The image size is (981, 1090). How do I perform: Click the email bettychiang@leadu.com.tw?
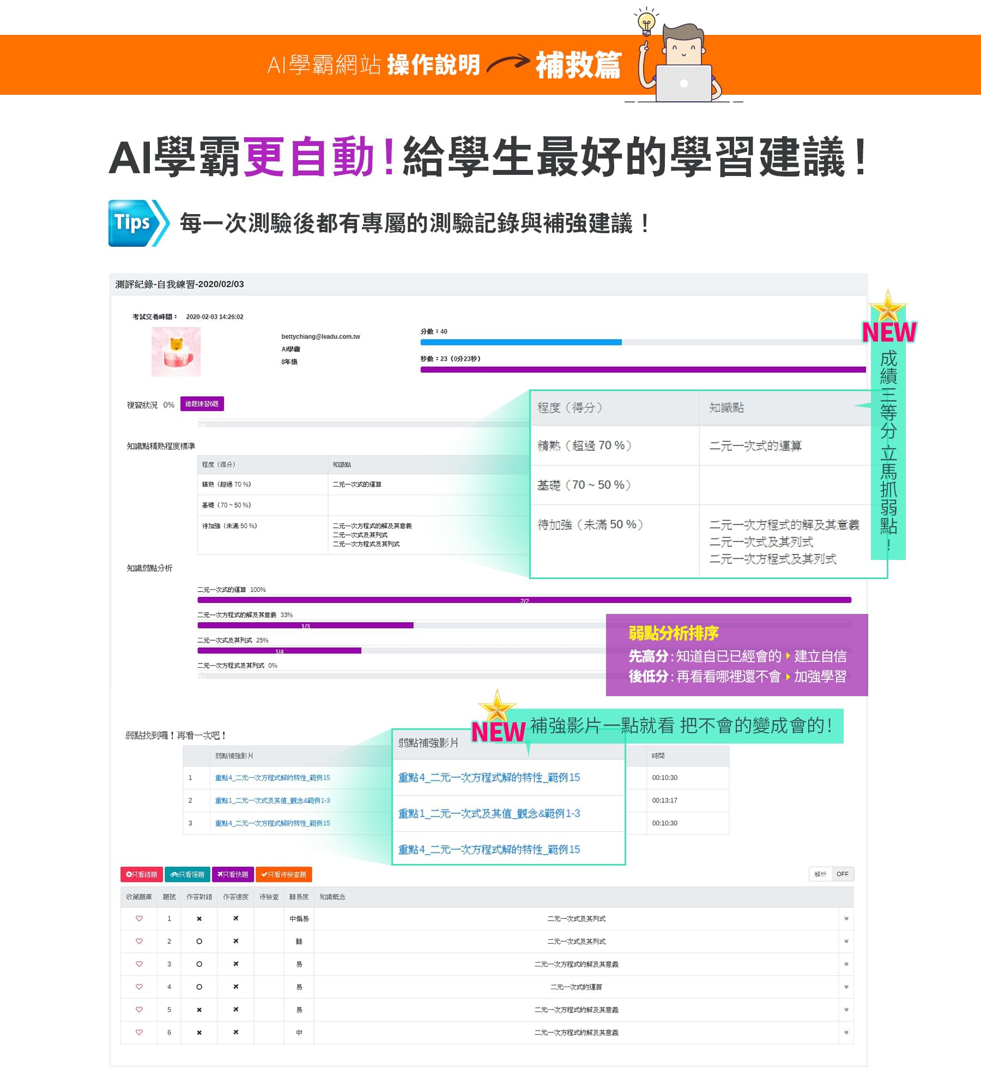320,337
